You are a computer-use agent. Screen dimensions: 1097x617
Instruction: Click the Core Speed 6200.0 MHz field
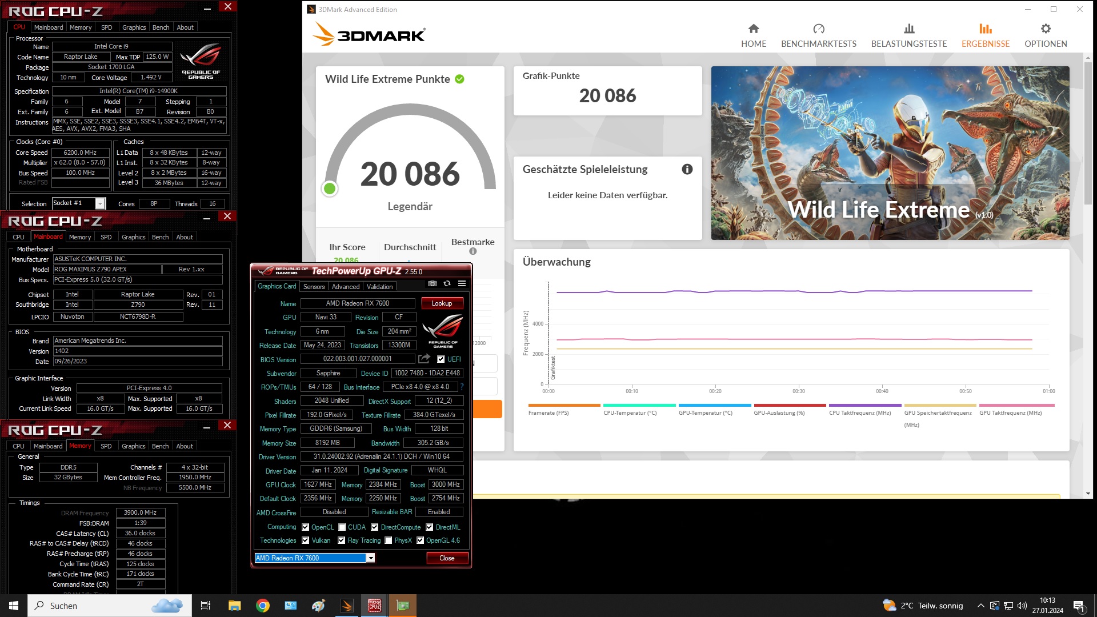(x=81, y=153)
